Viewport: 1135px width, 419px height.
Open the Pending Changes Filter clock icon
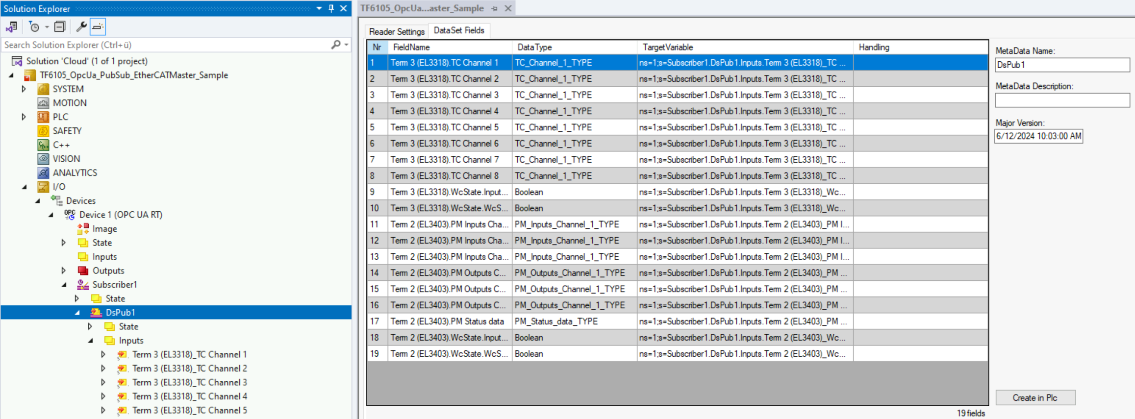[34, 26]
